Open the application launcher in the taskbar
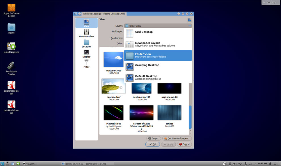This screenshot has width=281, height=166. click(2, 164)
